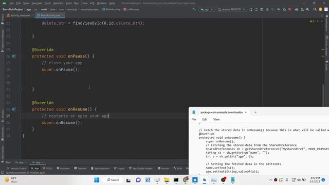This screenshot has height=185, width=329.
Task: Open App Quality Insights tool window
Action: tap(141, 169)
